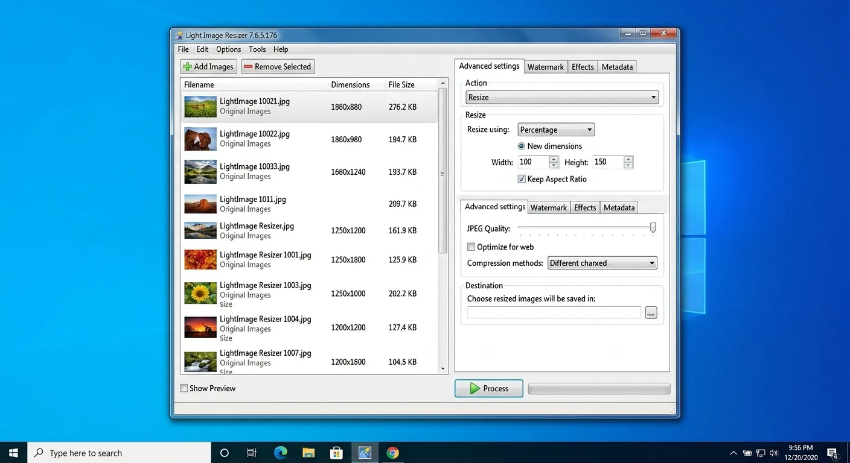850x463 pixels.
Task: Open Watermark tab above JPEG Quality
Action: point(549,207)
